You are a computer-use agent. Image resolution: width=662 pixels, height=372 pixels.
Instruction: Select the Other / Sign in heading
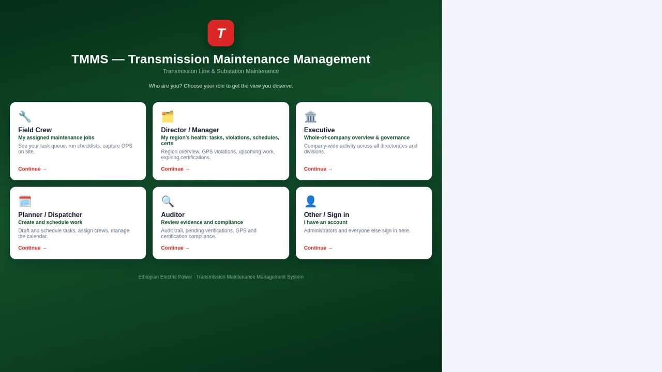point(326,215)
